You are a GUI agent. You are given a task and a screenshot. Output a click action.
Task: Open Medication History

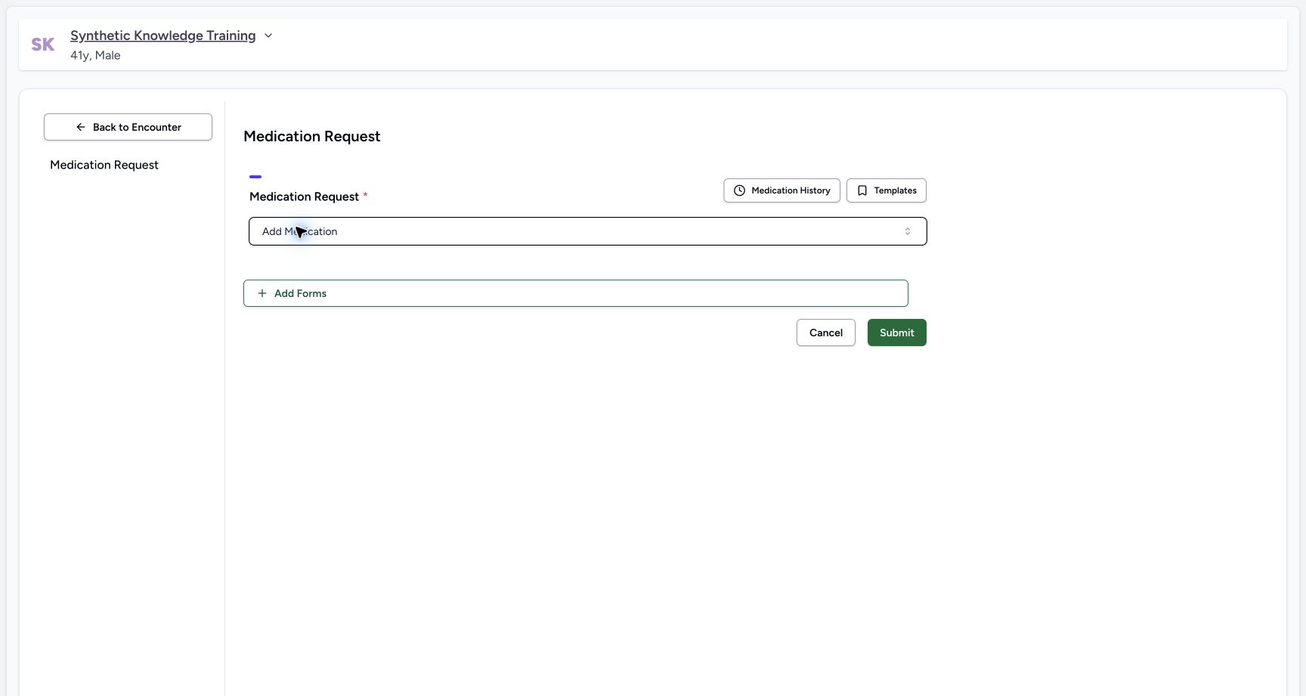(781, 190)
